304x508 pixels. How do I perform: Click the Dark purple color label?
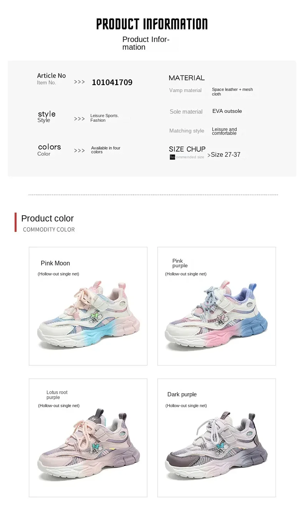[182, 394]
